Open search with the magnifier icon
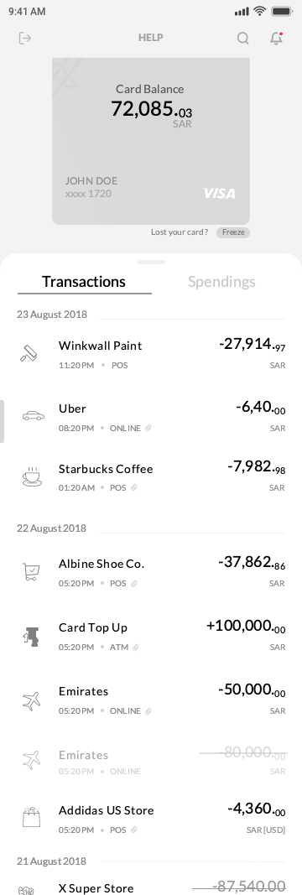 coord(243,39)
